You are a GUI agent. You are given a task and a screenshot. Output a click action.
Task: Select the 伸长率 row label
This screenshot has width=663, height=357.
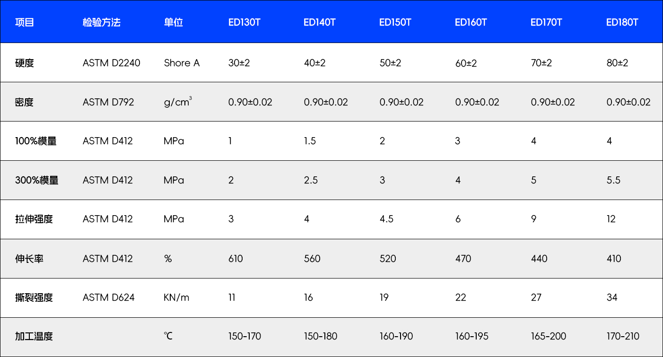pyautogui.click(x=29, y=259)
